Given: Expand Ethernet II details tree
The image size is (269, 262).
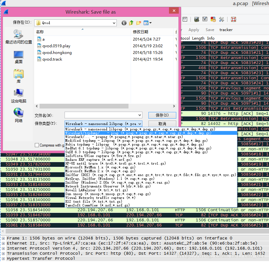Looking at the screenshot, I should click(x=3, y=243).
